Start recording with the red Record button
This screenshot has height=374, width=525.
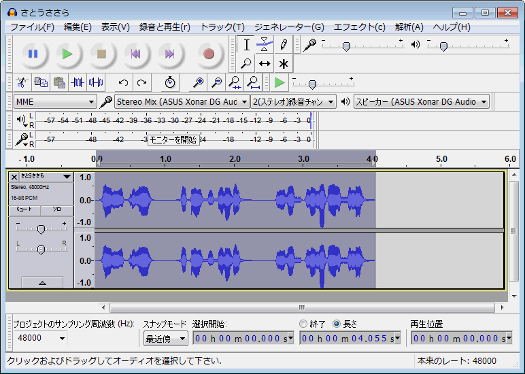(x=209, y=54)
